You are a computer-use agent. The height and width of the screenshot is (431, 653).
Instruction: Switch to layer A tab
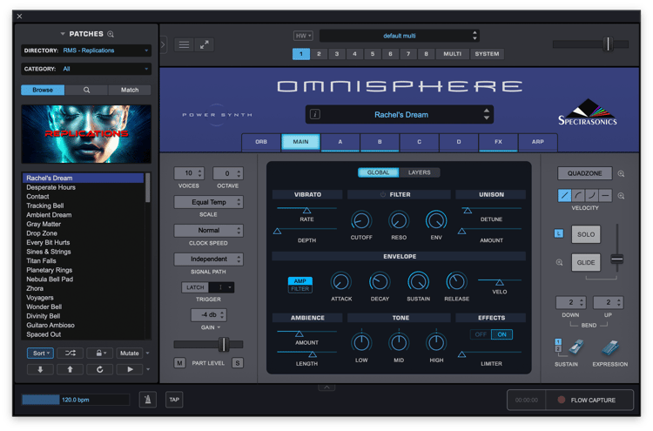(x=340, y=142)
